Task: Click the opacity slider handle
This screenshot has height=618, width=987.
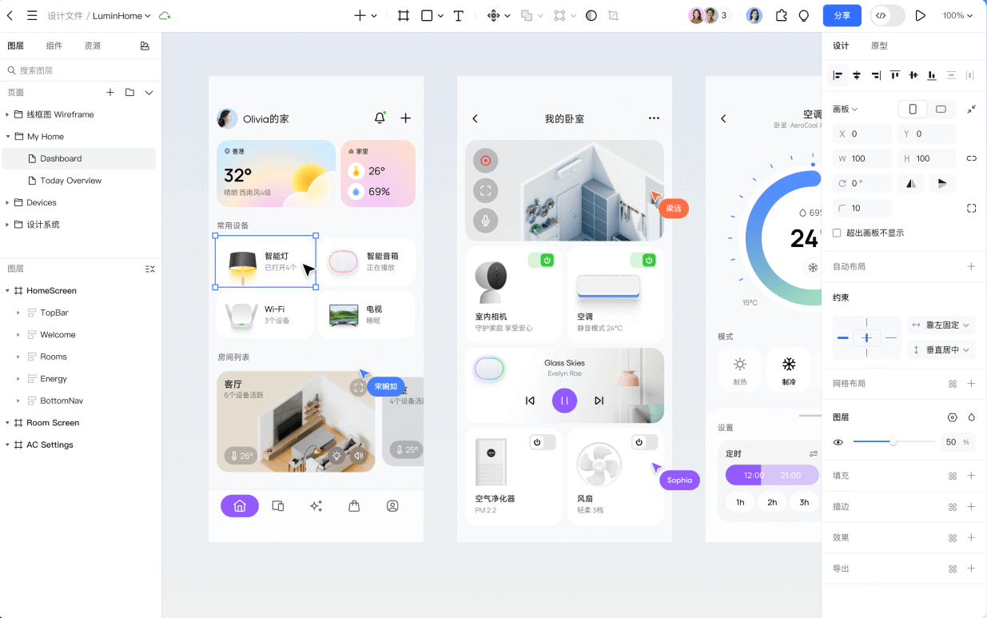Action: pyautogui.click(x=895, y=441)
